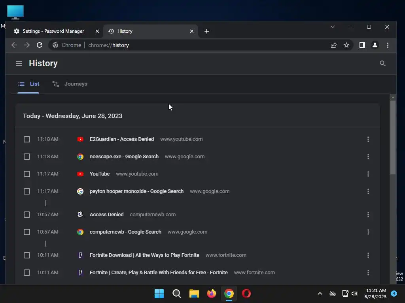
Task: Open the Windows Start menu
Action: [159, 294]
